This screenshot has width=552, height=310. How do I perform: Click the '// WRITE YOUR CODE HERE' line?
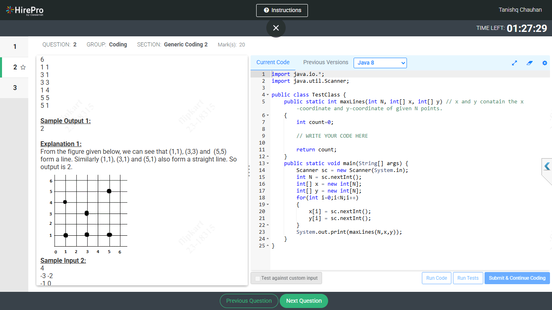(332, 136)
